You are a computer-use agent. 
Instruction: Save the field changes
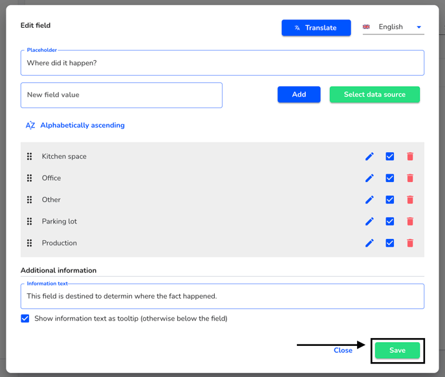397,350
